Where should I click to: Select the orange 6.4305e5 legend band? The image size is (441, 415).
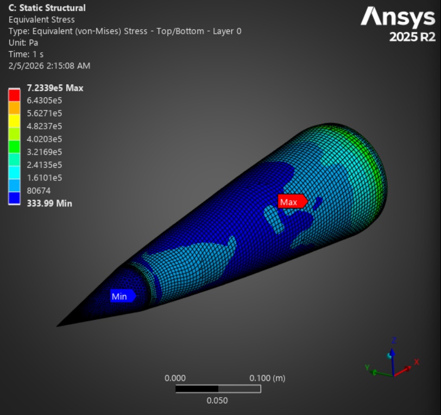click(15, 106)
